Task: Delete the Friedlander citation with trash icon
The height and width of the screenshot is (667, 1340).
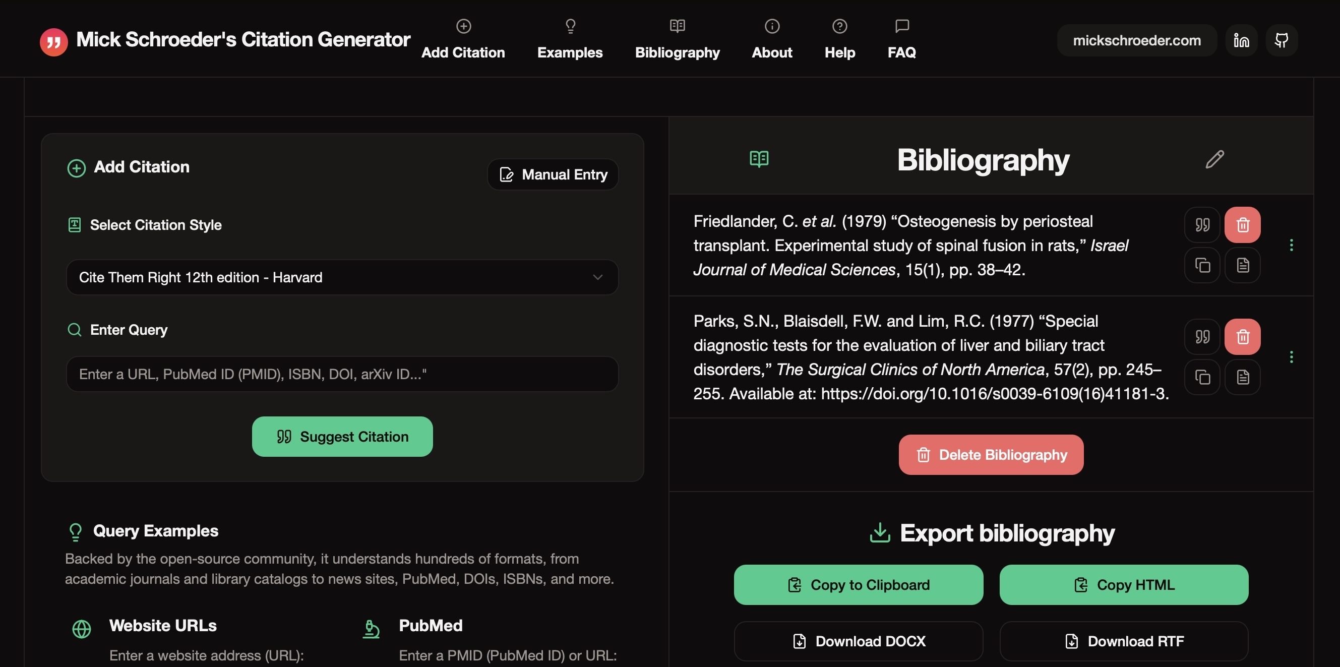Action: (x=1242, y=225)
